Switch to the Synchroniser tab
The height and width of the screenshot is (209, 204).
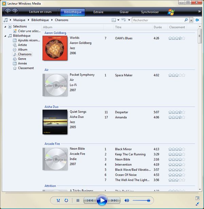tap(150, 12)
